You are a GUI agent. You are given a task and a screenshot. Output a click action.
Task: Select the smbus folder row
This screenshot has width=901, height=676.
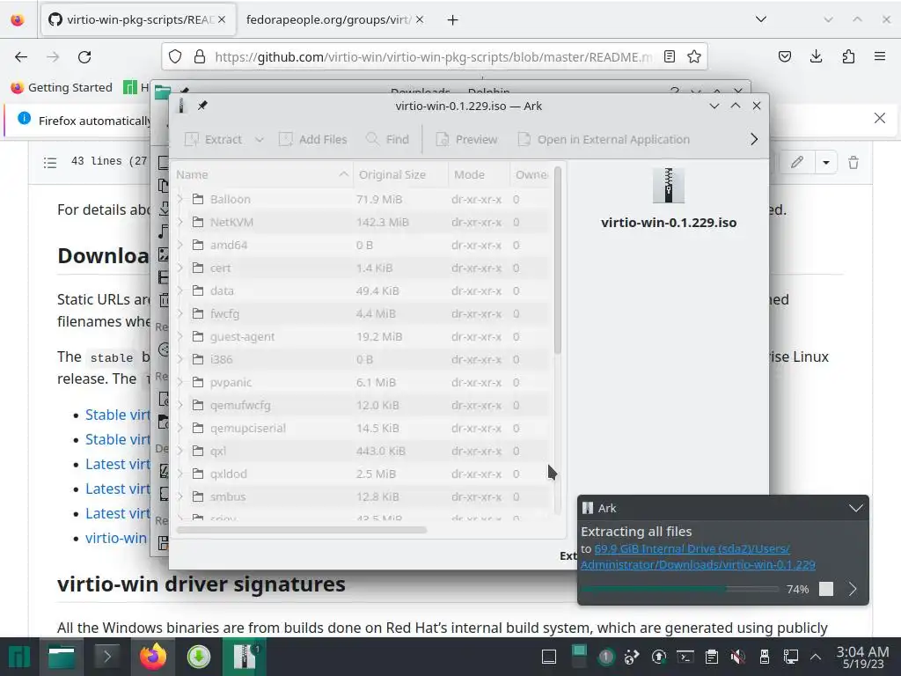click(x=362, y=496)
